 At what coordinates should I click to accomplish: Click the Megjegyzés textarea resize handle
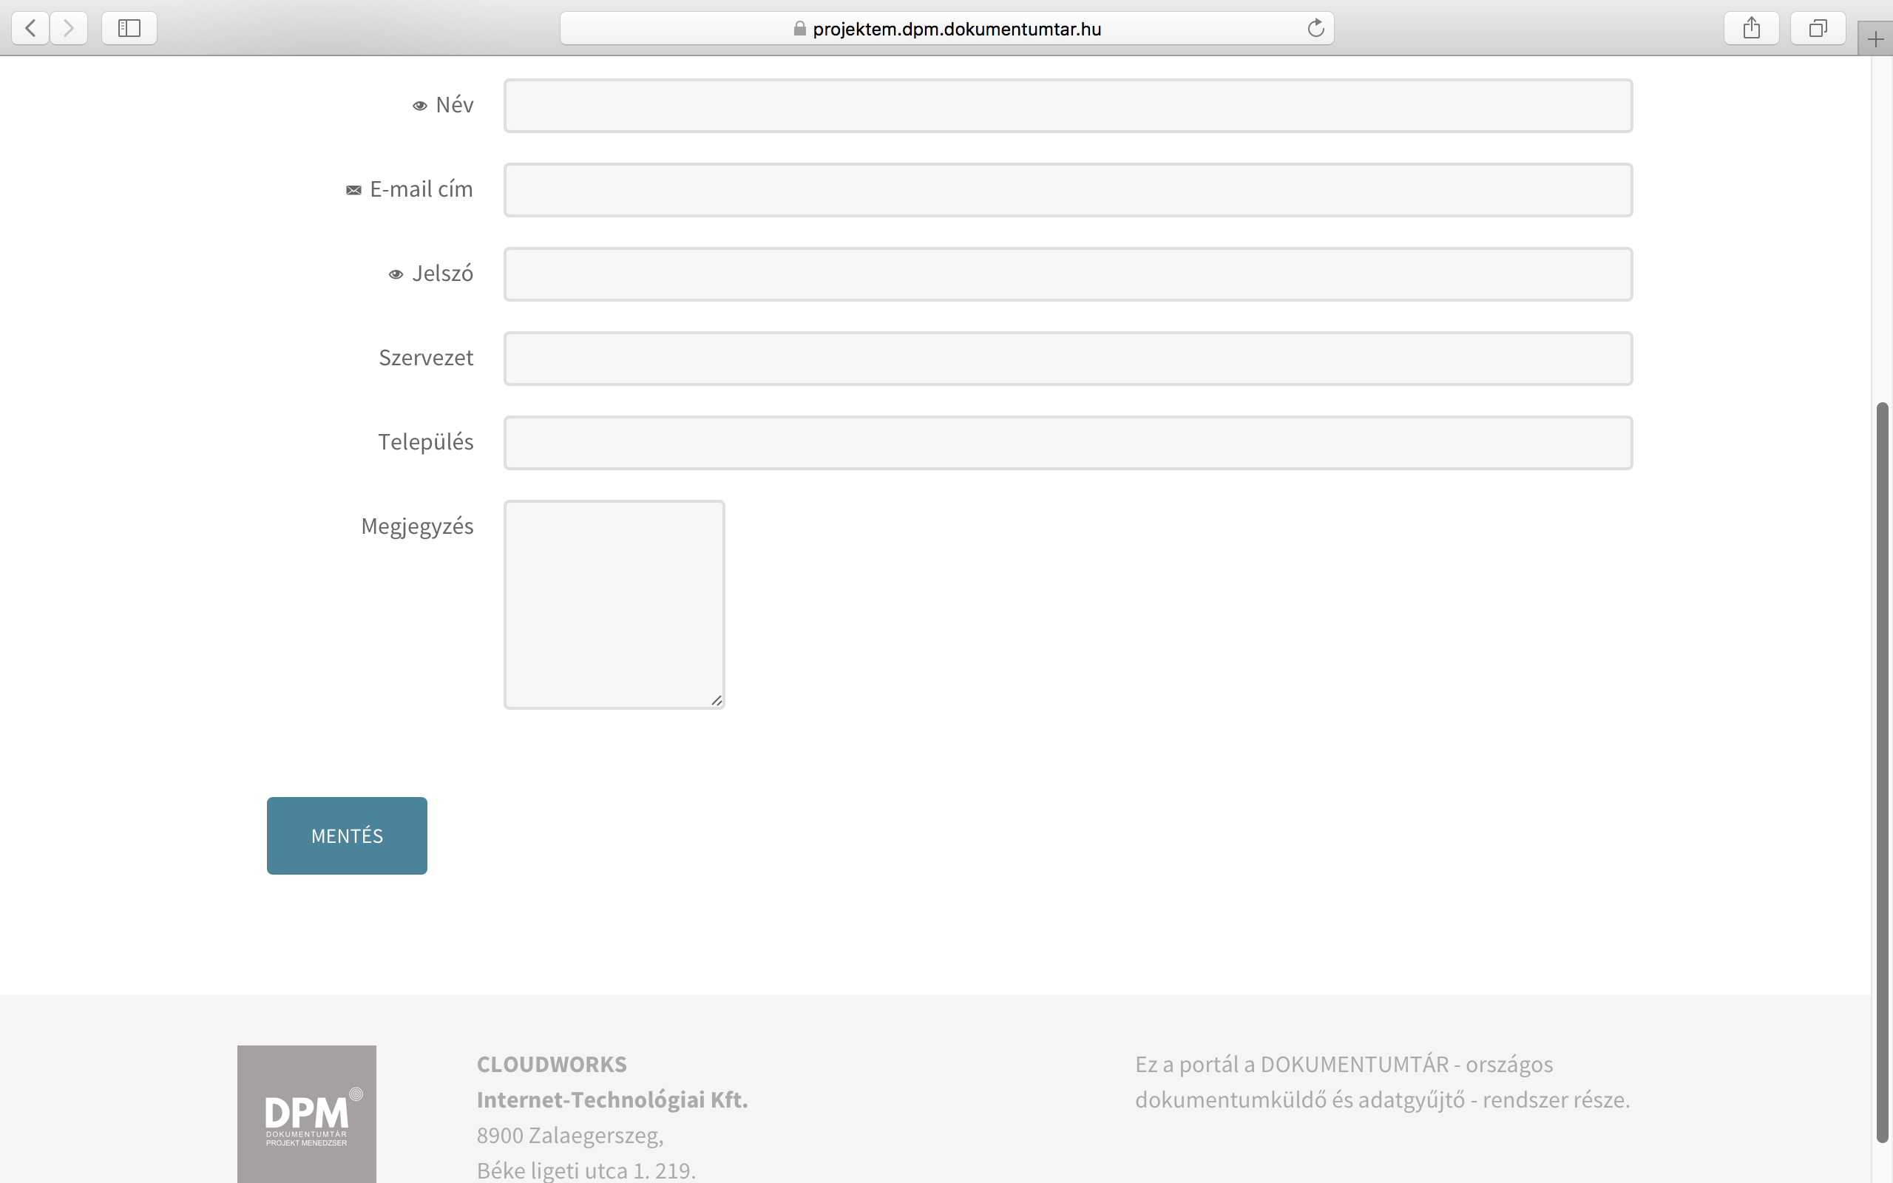point(717,700)
